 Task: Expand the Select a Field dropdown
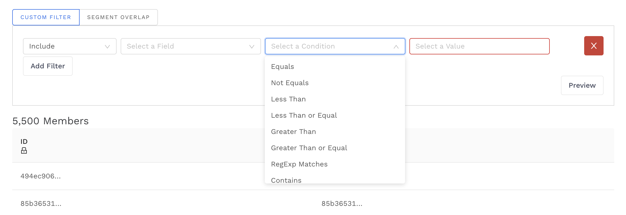tap(191, 46)
